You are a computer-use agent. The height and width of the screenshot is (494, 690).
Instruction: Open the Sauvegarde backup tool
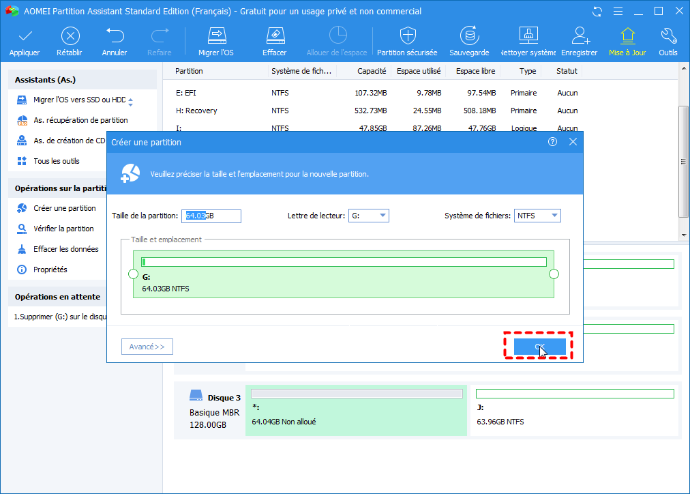tap(469, 36)
